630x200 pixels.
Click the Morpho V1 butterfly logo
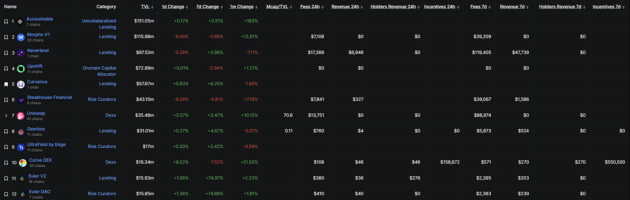(x=20, y=37)
